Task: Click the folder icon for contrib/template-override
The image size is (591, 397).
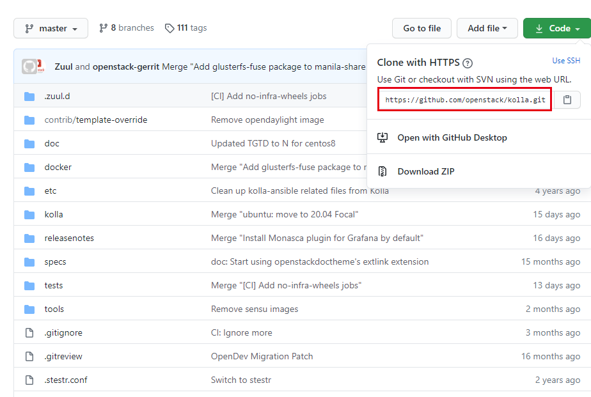Action: coord(29,120)
